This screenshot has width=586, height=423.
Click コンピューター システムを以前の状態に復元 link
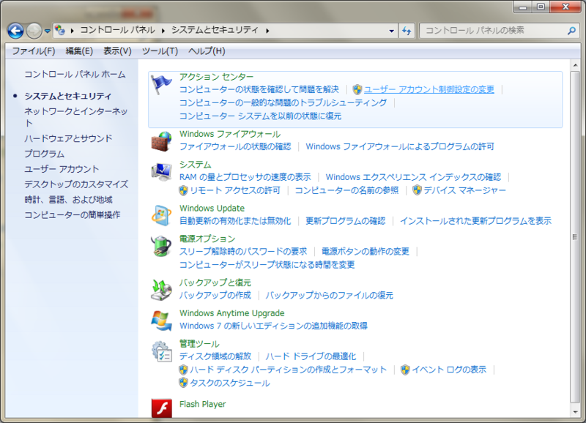[x=260, y=116]
